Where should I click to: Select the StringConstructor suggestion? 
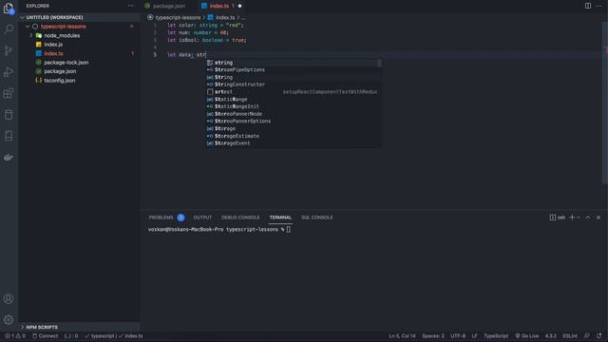pyautogui.click(x=294, y=85)
